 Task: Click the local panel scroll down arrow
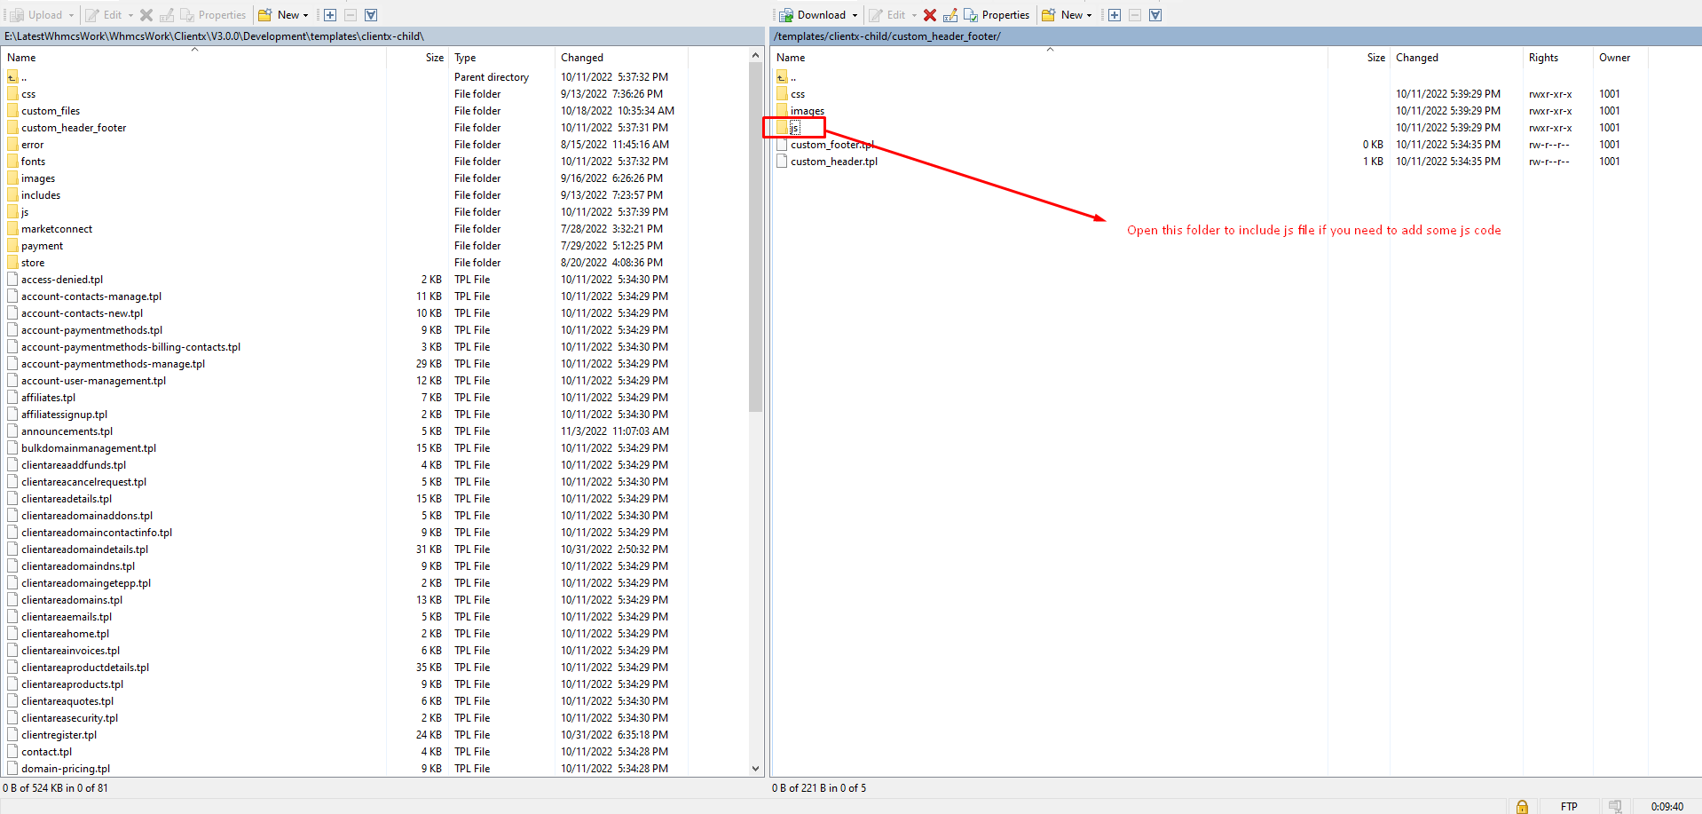pyautogui.click(x=755, y=769)
